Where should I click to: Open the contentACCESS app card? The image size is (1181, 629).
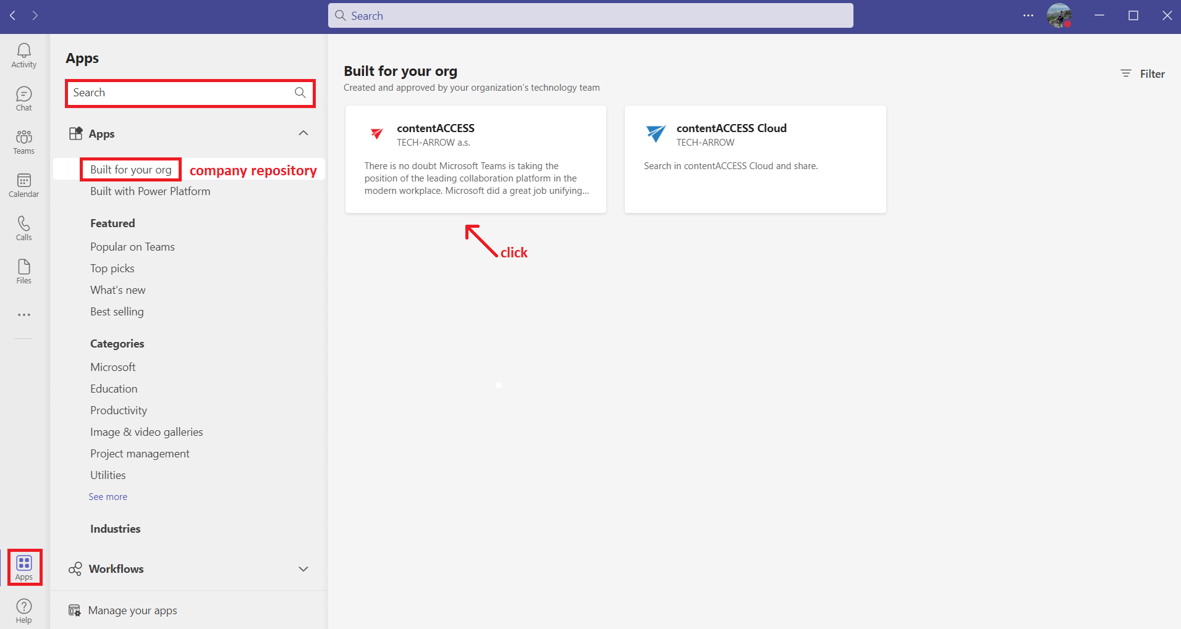click(x=476, y=159)
